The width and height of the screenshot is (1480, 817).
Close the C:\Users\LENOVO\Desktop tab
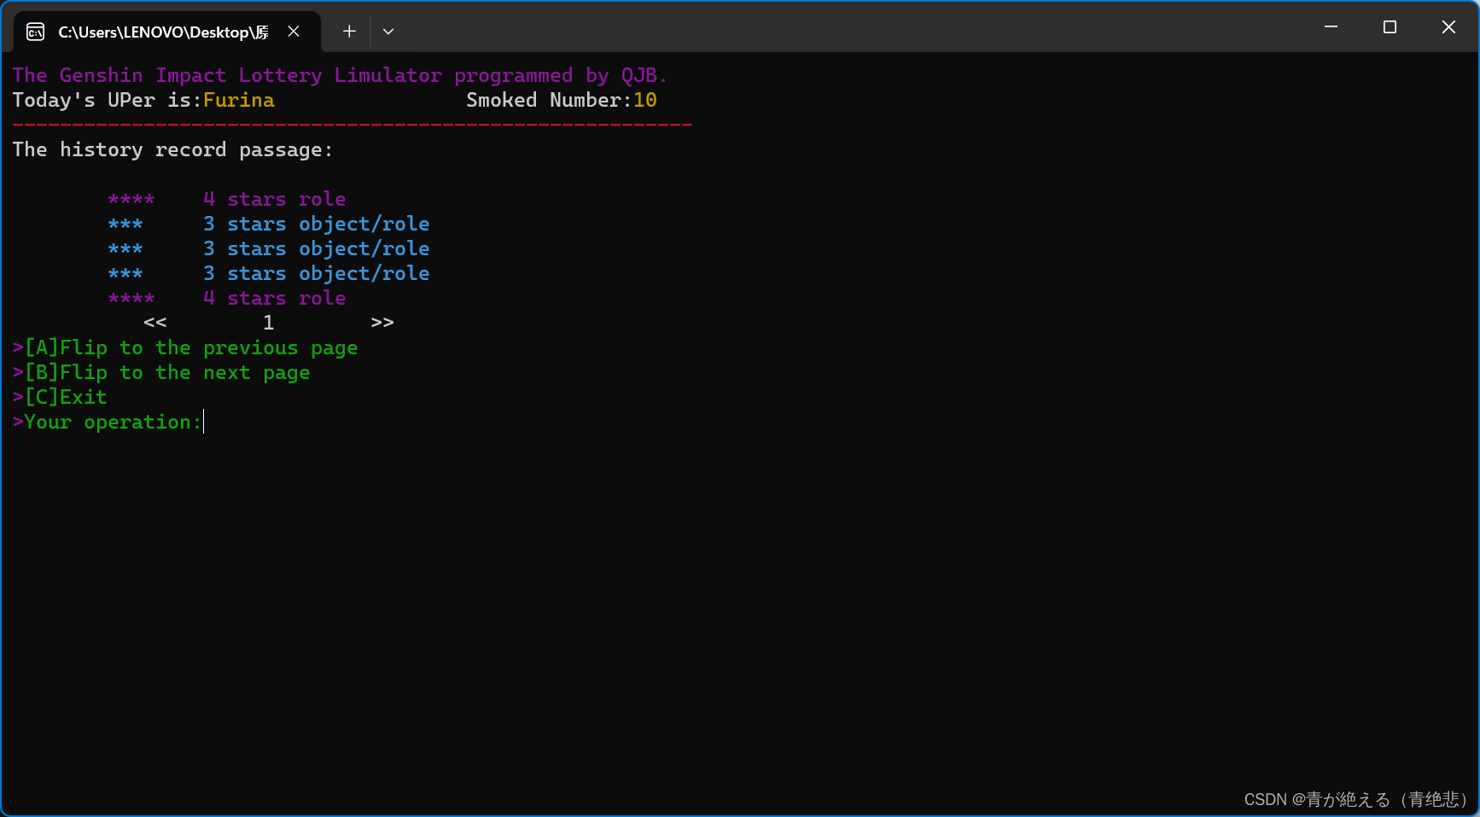click(x=294, y=32)
